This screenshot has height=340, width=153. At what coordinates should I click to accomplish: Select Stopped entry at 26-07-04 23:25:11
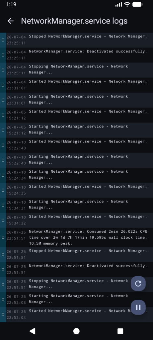click(76, 40)
